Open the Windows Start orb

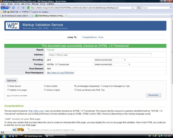pyautogui.click(x=4, y=136)
